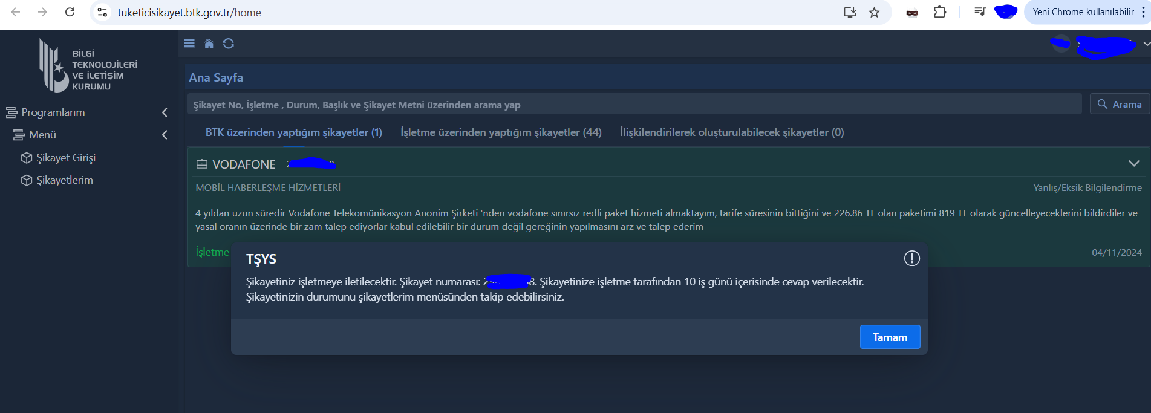Select 'İşletme üzerinden yaptığım şikayetler (44)' tab
The height and width of the screenshot is (413, 1151).
point(501,132)
